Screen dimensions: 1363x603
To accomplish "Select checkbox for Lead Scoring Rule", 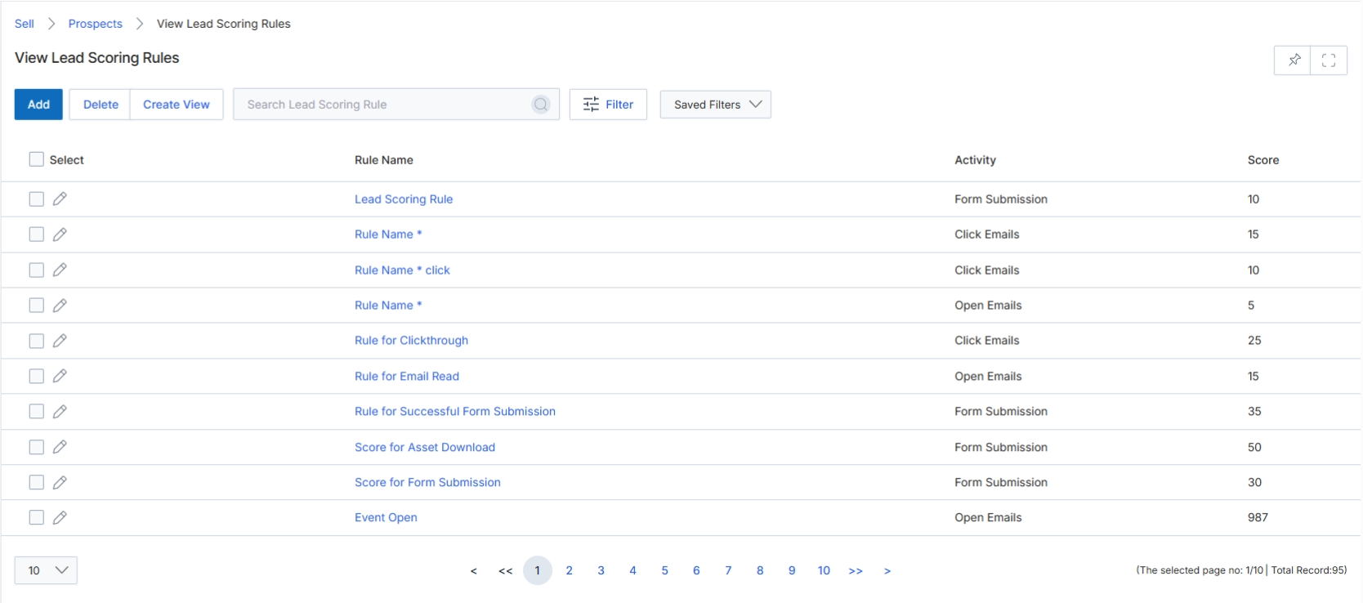I will [36, 199].
